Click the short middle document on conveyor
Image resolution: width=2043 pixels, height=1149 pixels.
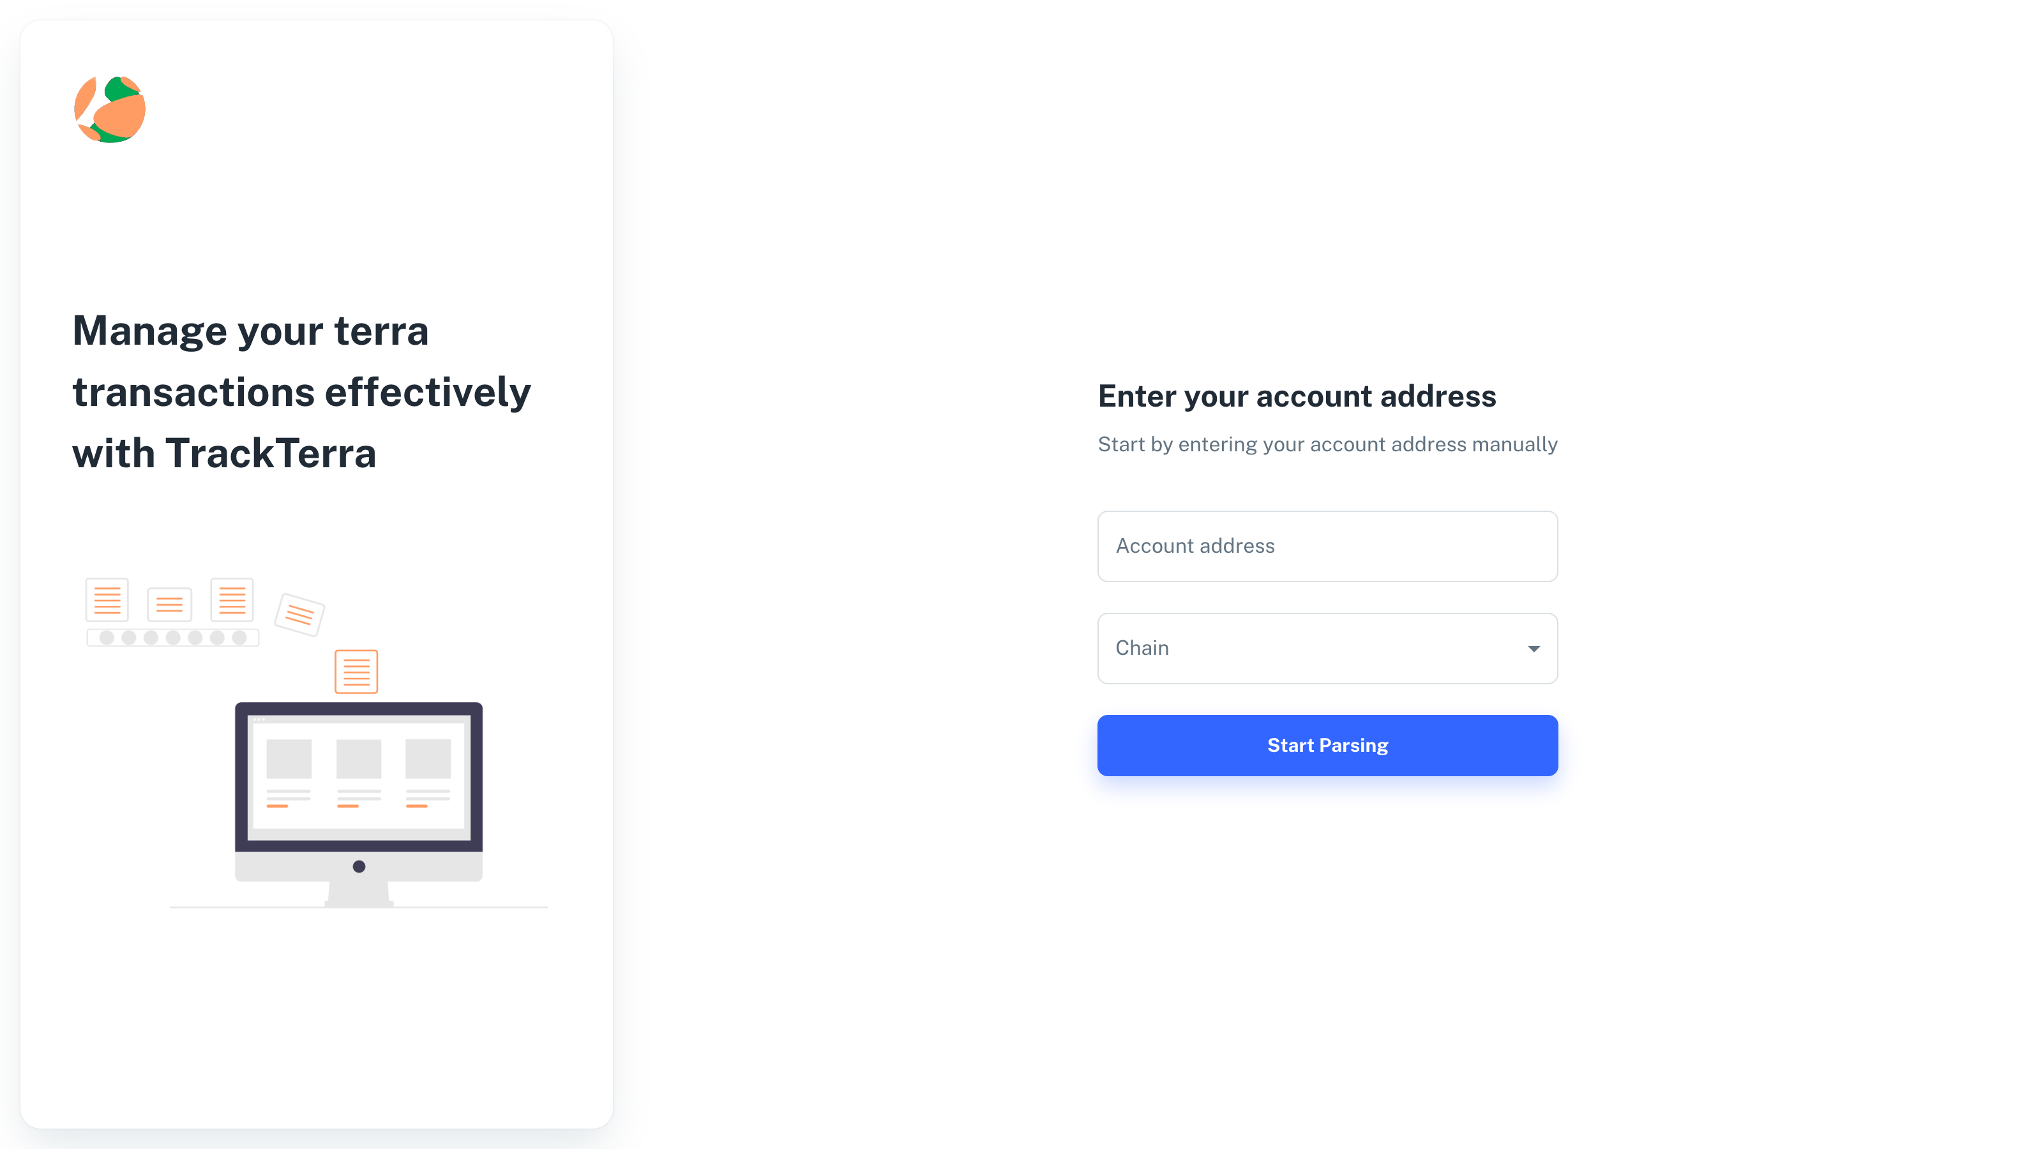170,606
